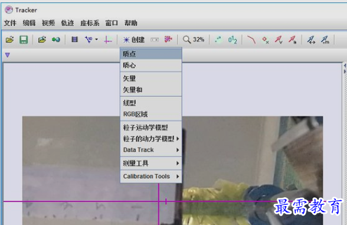Expand the Data Track submenu

151,150
